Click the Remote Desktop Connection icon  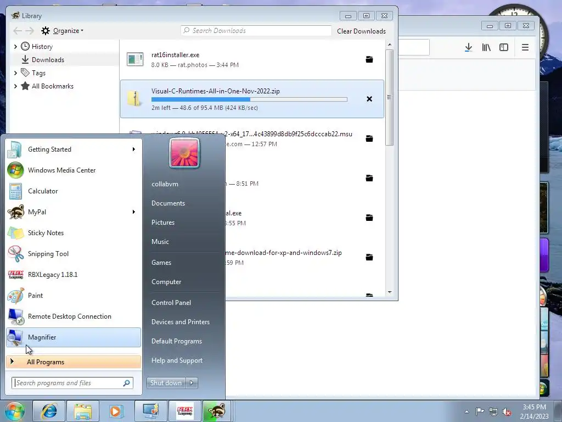15,316
